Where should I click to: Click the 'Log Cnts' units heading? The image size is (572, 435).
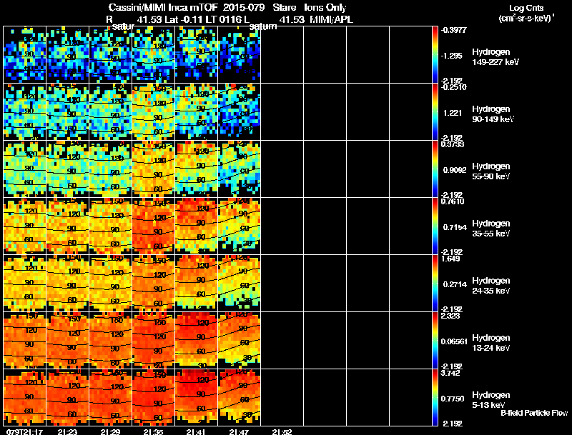[526, 8]
